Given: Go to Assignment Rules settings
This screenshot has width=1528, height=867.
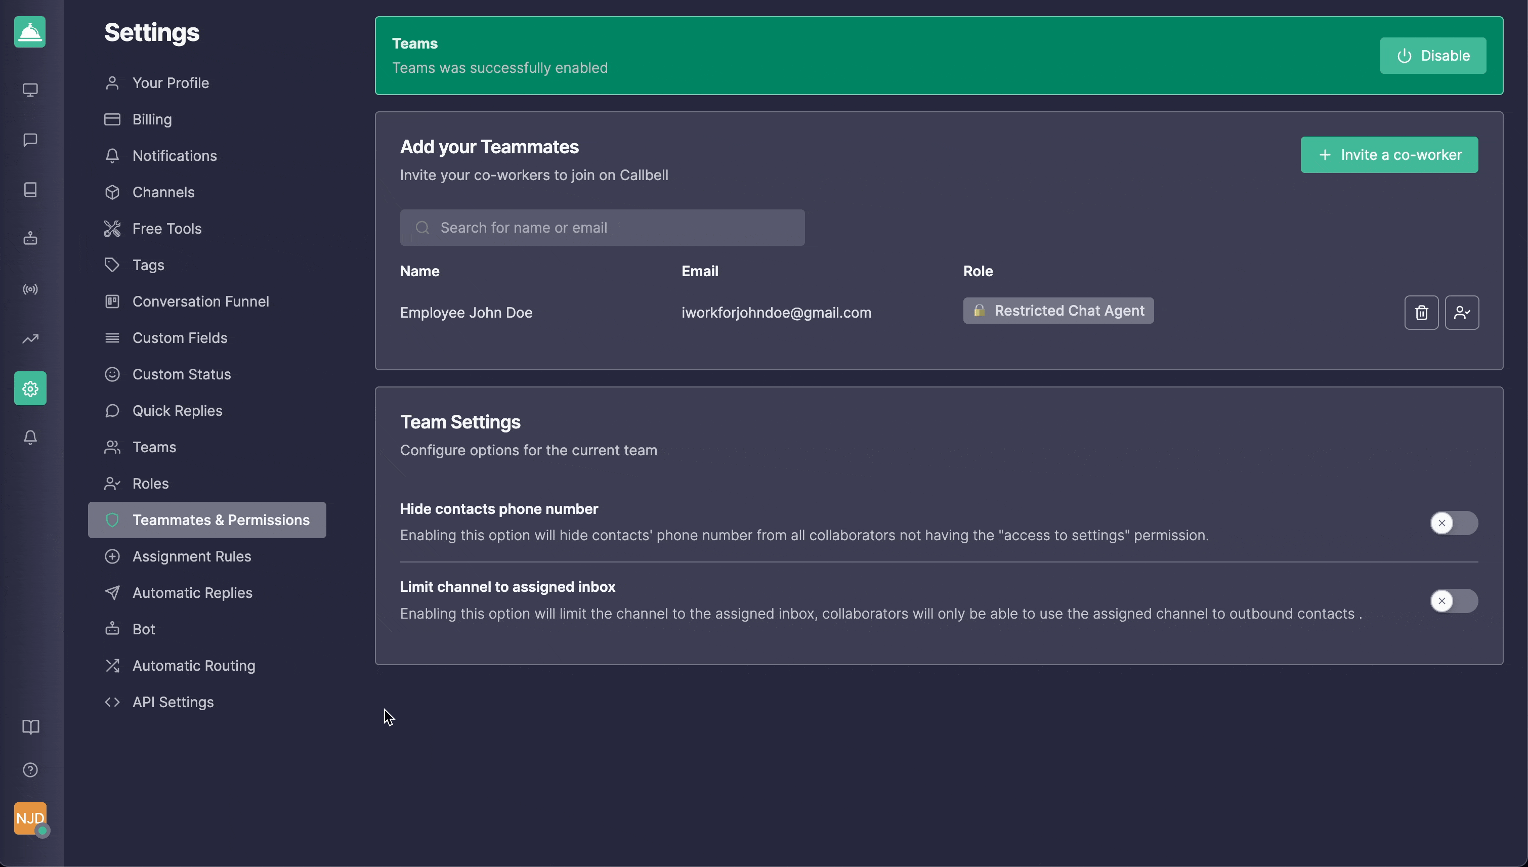Looking at the screenshot, I should (x=192, y=556).
